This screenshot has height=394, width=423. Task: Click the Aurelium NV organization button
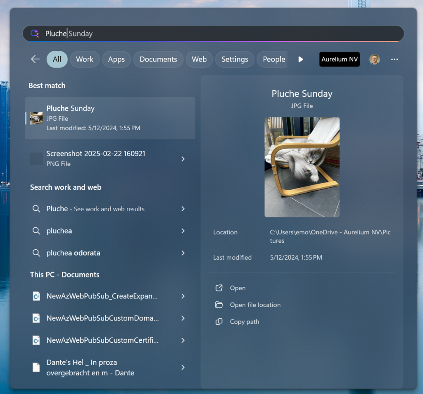[340, 59]
